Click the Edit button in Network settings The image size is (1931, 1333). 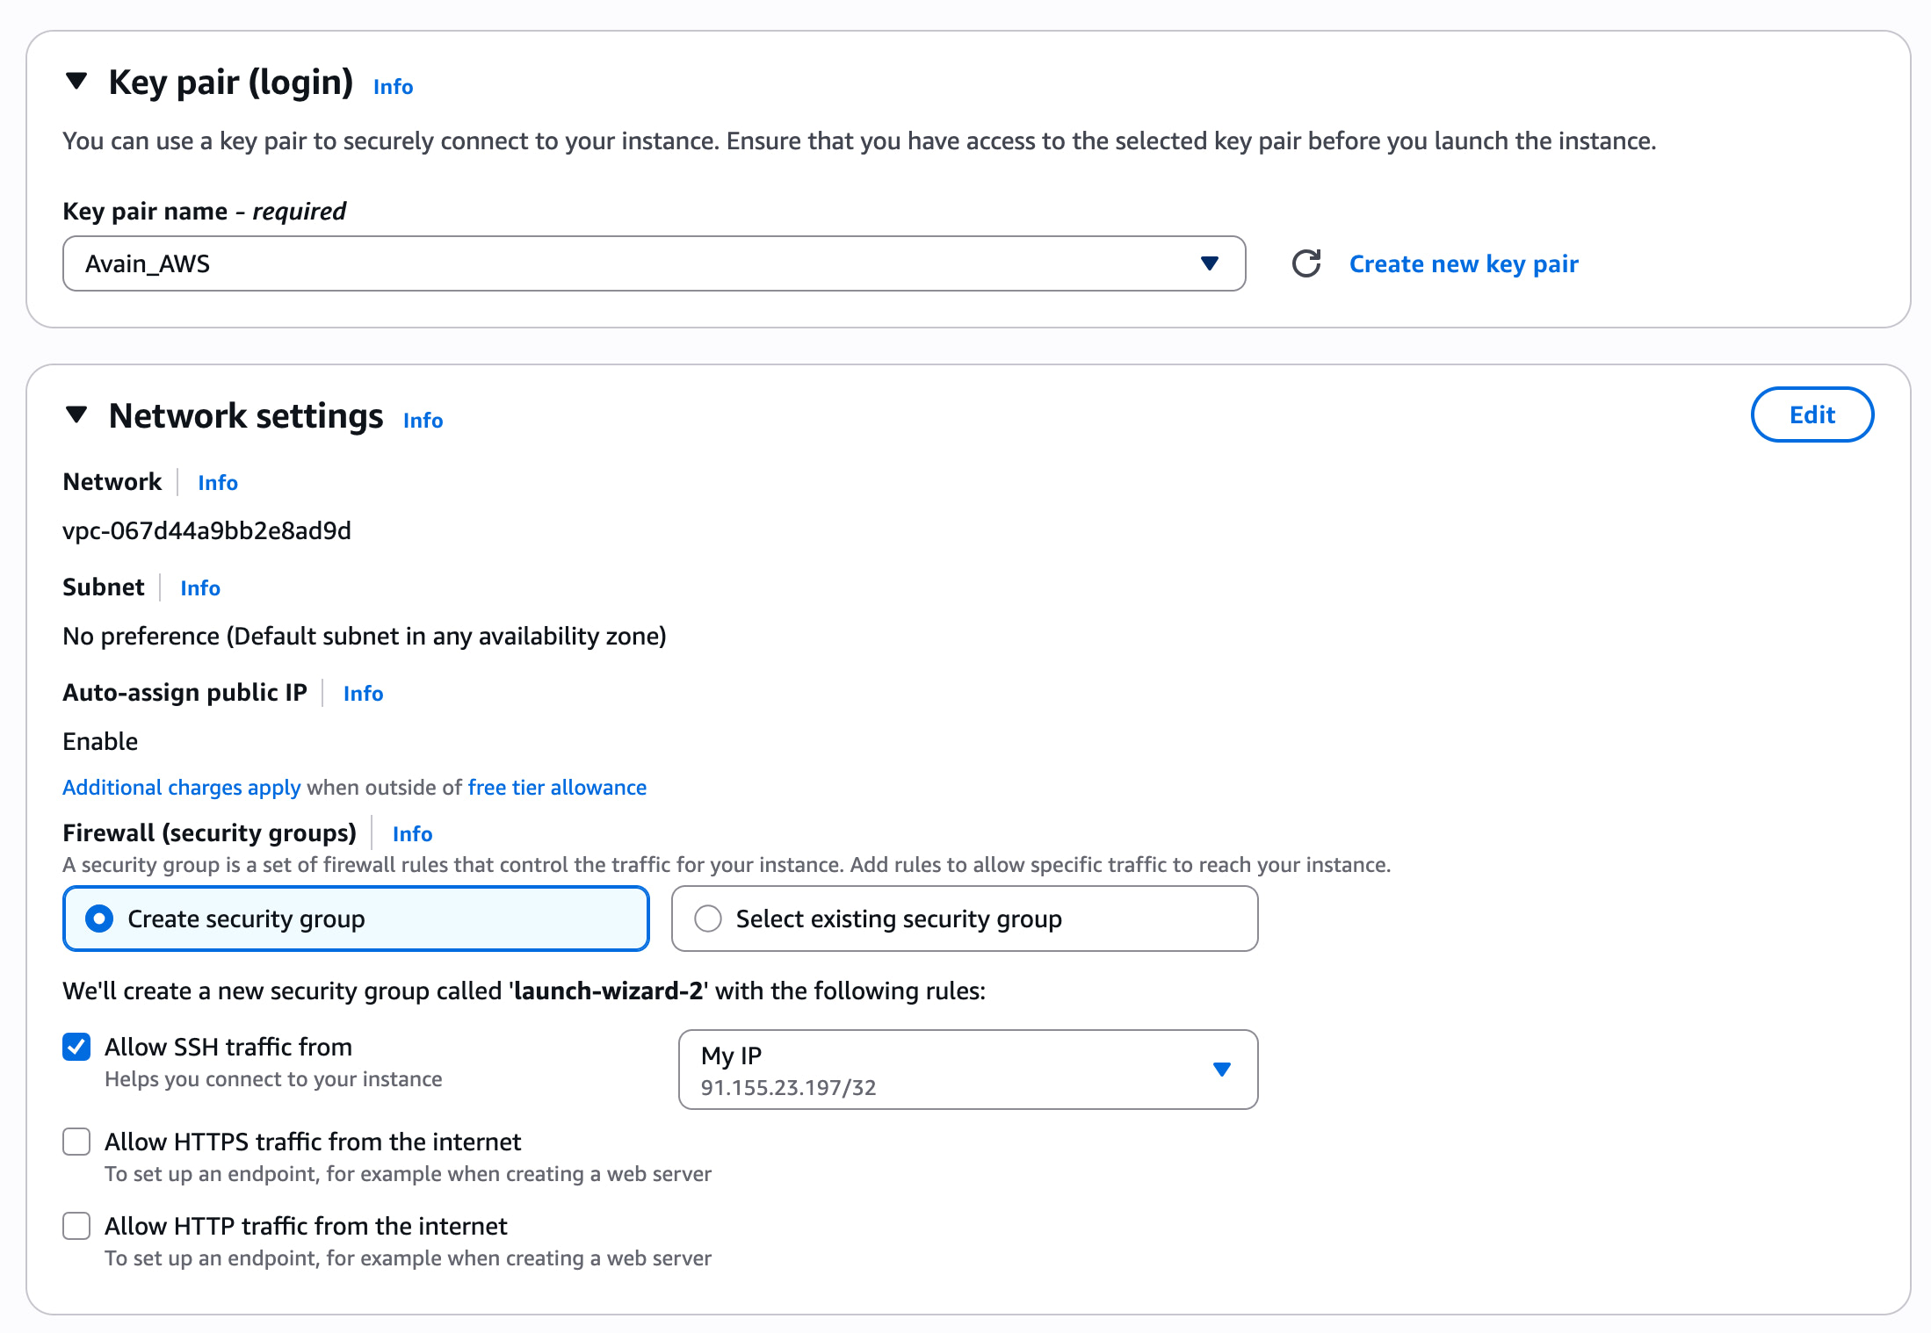(x=1812, y=414)
